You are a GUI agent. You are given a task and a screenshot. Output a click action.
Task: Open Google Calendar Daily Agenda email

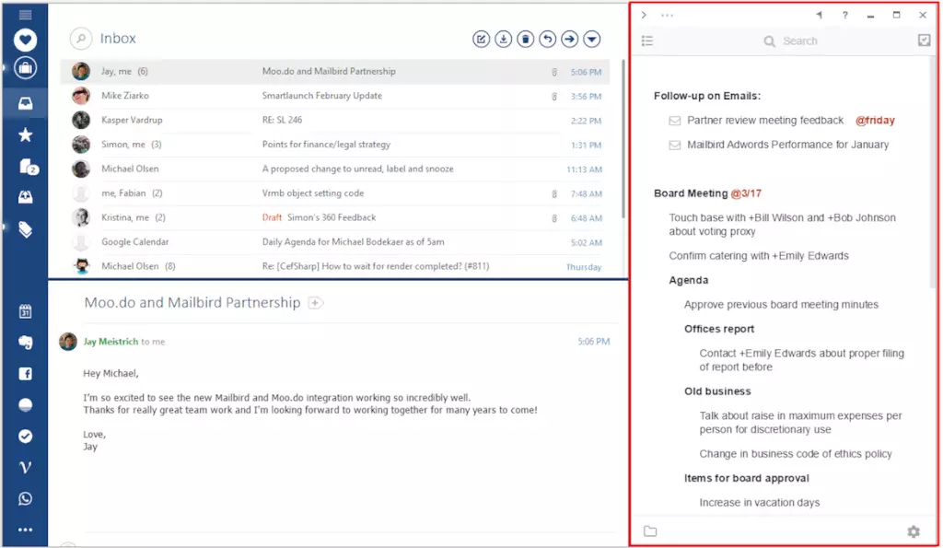pos(335,242)
